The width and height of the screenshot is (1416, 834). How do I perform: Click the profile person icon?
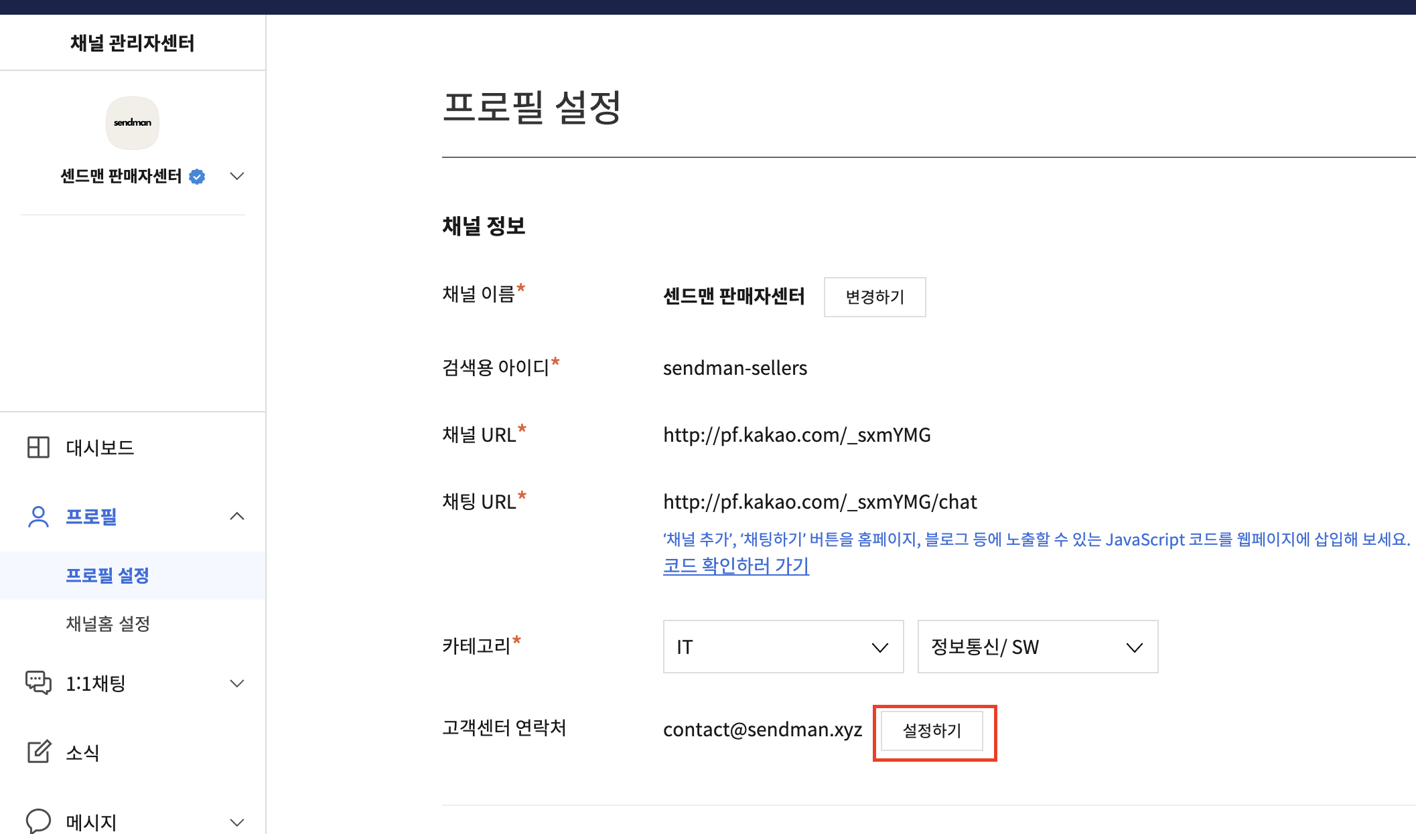point(38,517)
